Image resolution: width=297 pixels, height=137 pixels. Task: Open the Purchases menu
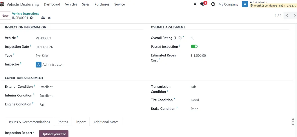click(102, 4)
